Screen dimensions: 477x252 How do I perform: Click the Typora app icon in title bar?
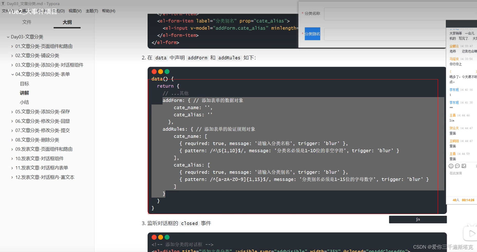3,4
